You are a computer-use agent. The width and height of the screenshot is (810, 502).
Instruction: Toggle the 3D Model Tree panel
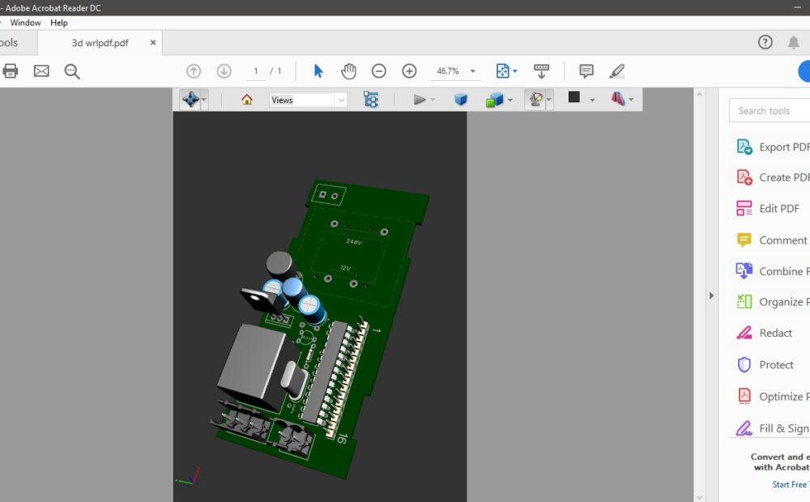371,100
